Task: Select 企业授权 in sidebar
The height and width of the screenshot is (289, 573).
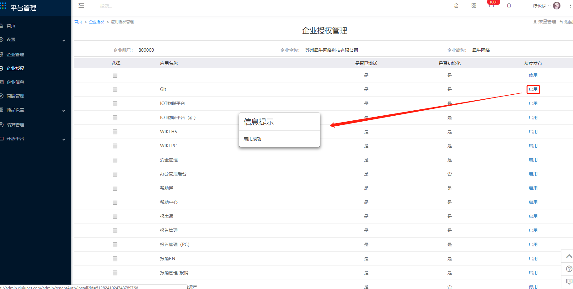Action: (15, 68)
